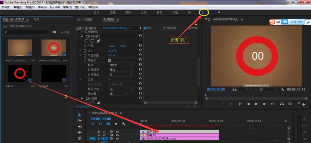The image size is (311, 143).
Task: Open the 适合 zoom level dropdown
Action: click(x=239, y=89)
